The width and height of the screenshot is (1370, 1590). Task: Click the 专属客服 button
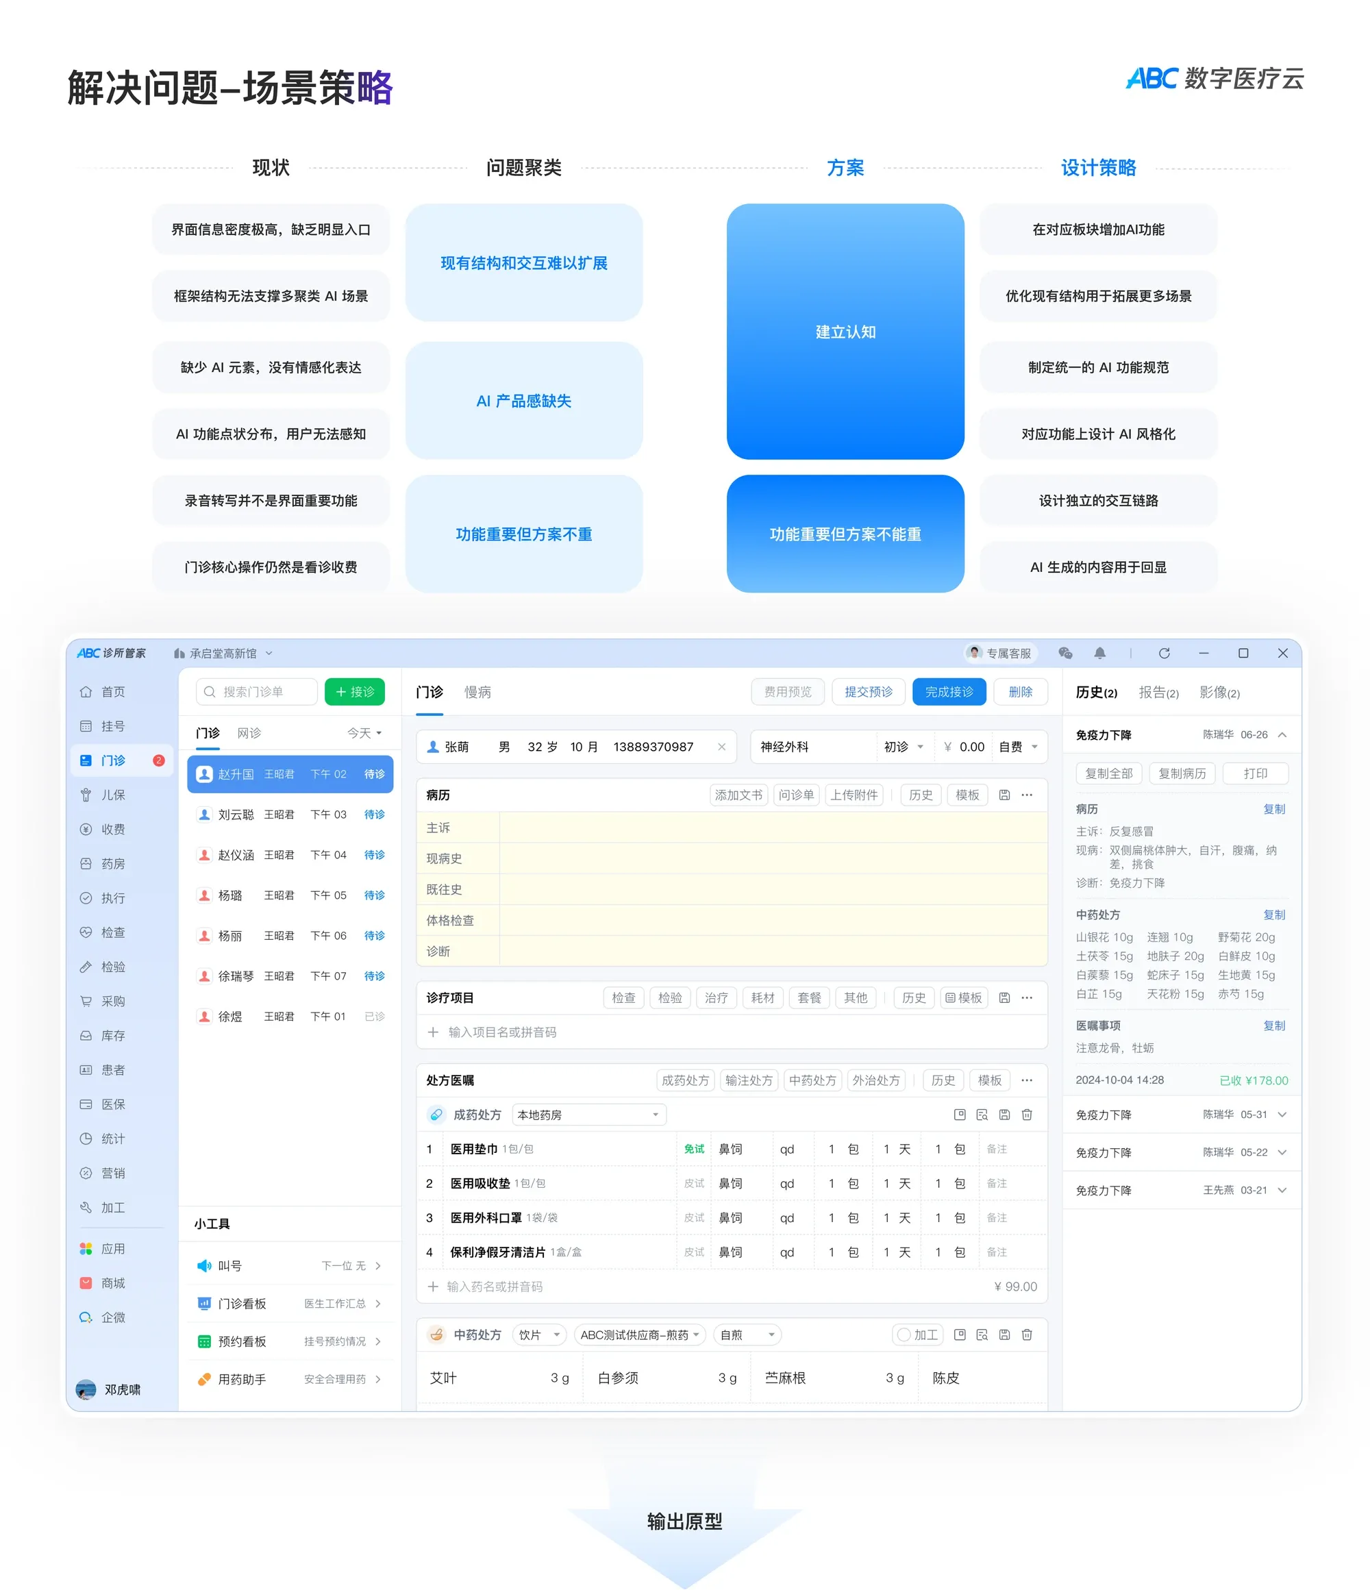click(x=1000, y=653)
